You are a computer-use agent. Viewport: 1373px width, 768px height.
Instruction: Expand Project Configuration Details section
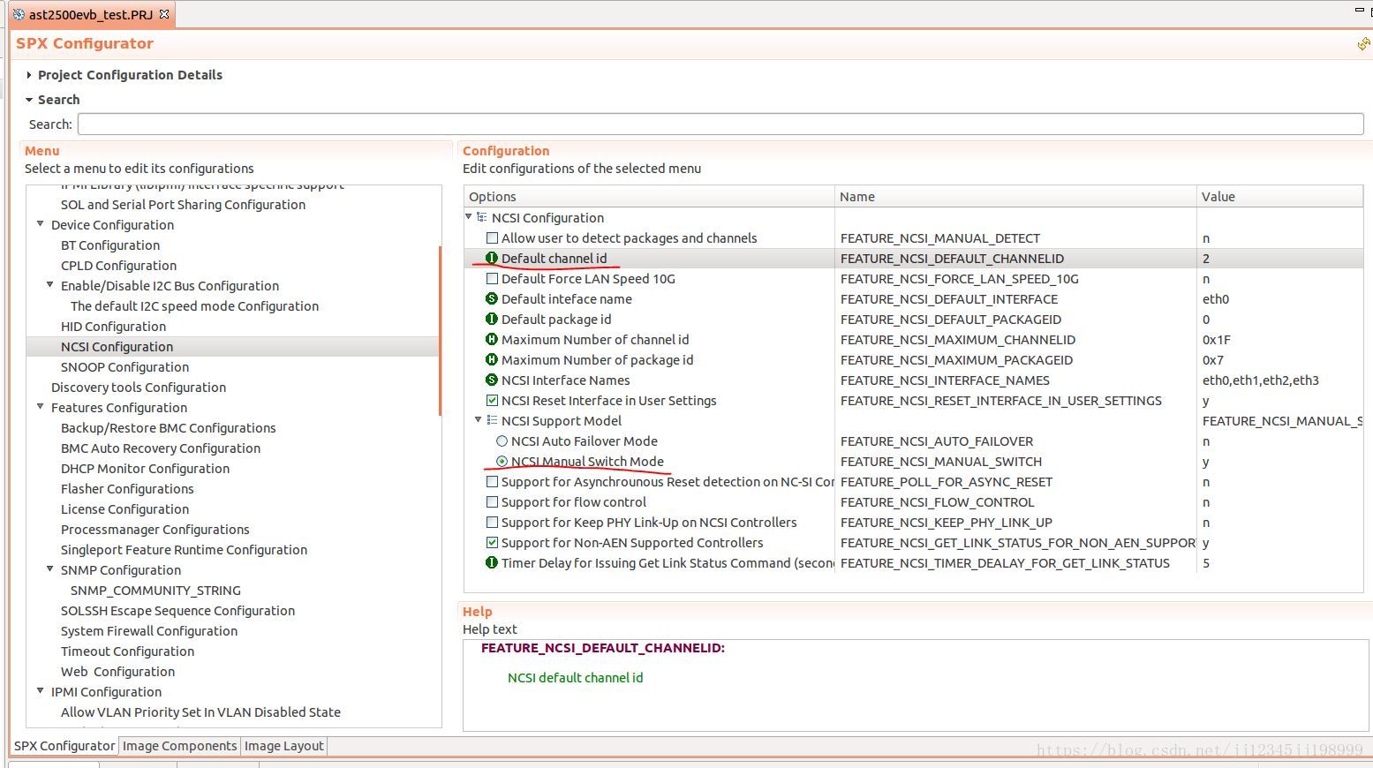tap(29, 75)
